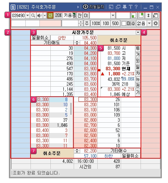Image resolution: width=168 pixels, height=183 pixels.
Task: Open the stock code 039490 dropdown
Action: click(x=27, y=15)
